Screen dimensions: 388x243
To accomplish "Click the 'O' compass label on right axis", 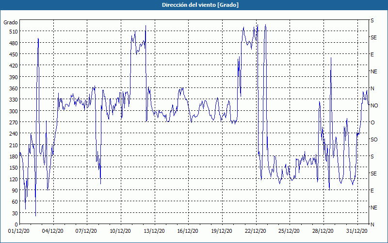I will tap(372, 123).
